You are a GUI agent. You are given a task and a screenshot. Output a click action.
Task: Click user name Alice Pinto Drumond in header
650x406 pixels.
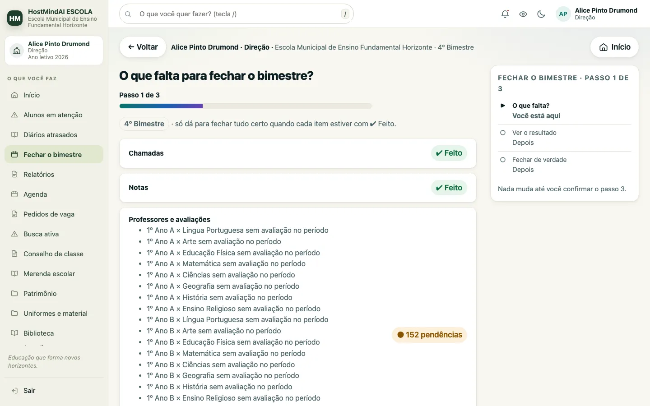point(606,10)
